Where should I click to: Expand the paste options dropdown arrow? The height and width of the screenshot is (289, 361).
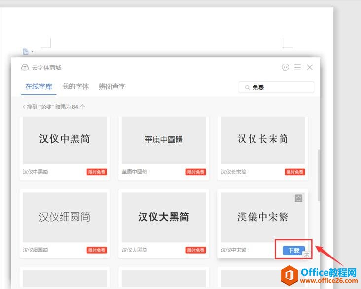pyautogui.click(x=32, y=52)
